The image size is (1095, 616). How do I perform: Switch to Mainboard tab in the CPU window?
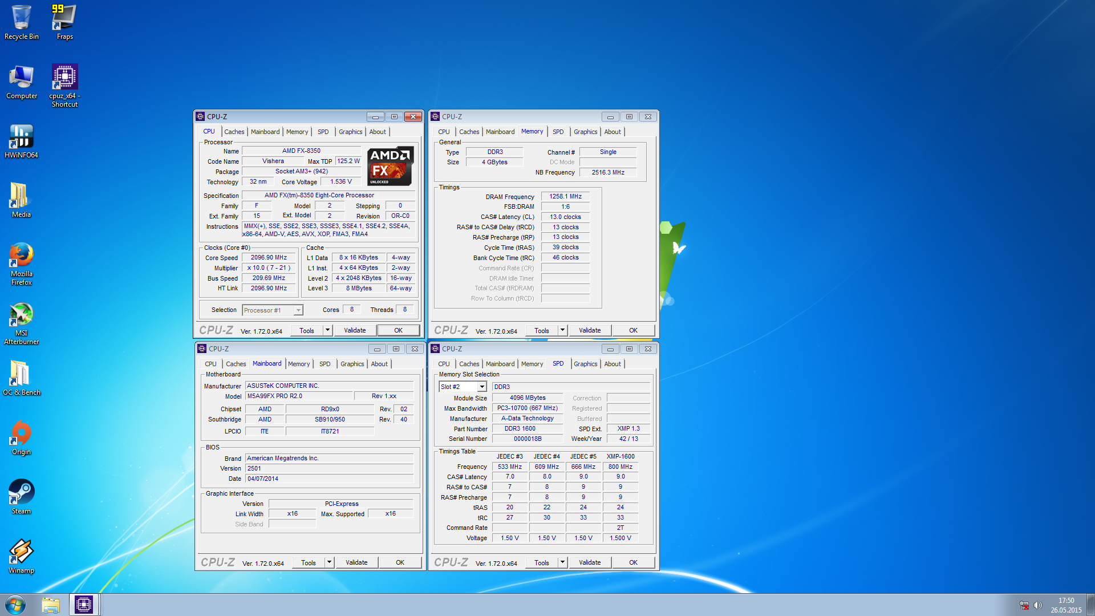point(265,132)
